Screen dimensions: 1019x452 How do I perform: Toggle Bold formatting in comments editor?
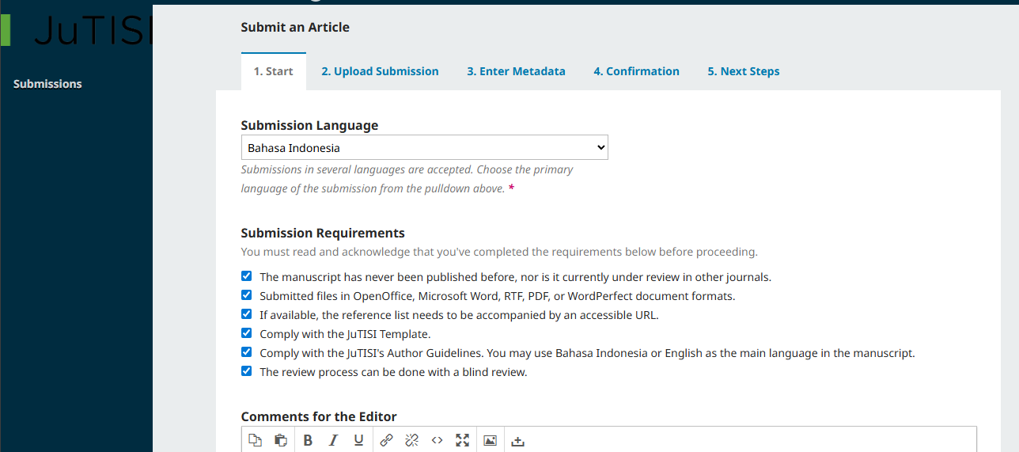(x=308, y=440)
